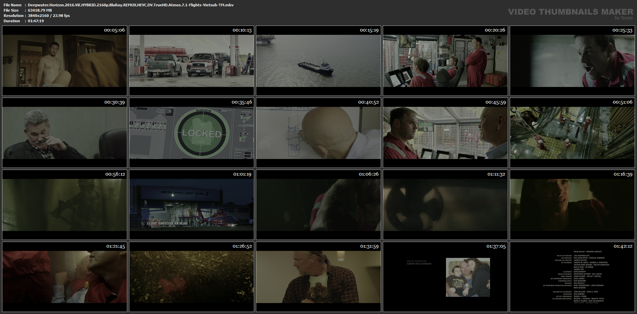Select the thumbnail at 01:21:45
Image resolution: width=637 pixels, height=314 pixels.
(x=64, y=277)
